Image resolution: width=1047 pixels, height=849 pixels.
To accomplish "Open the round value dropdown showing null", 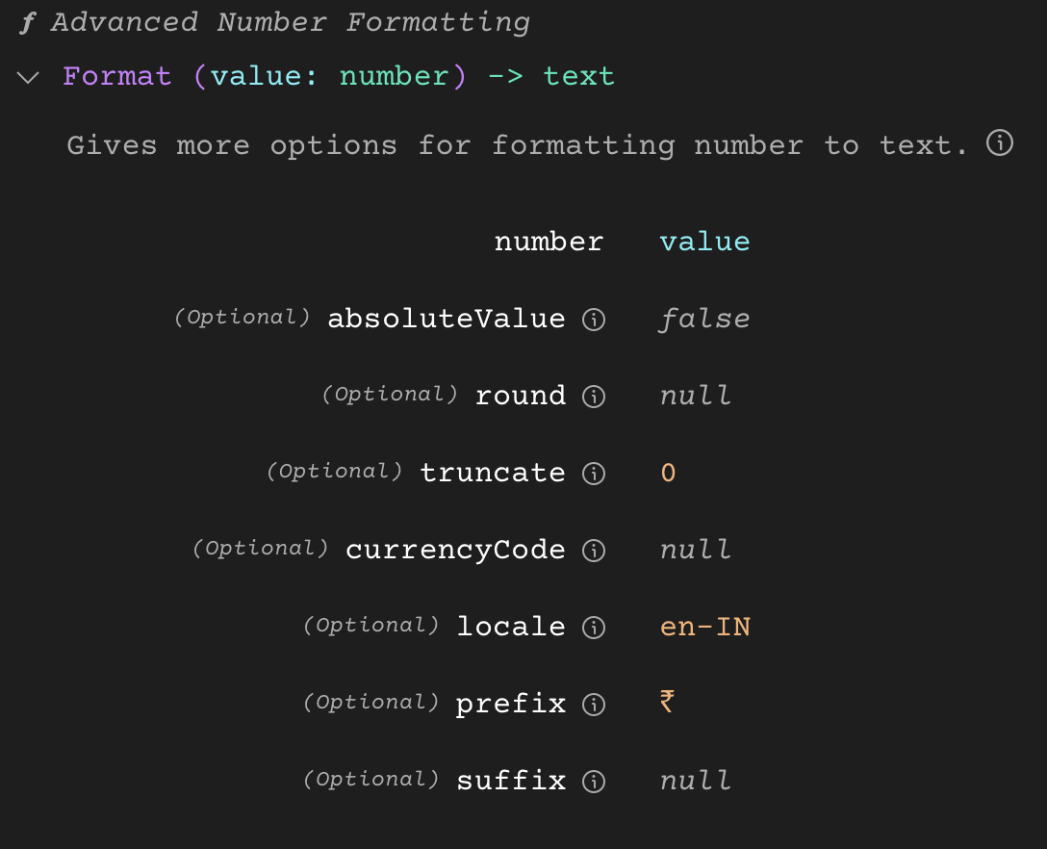I will point(695,396).
